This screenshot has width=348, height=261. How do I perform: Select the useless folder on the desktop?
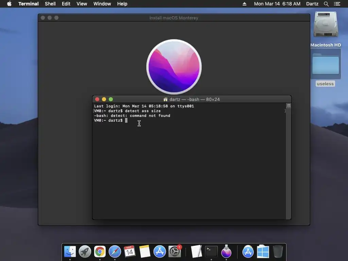tap(325, 64)
